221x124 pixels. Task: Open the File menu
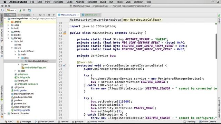coord(32,2)
